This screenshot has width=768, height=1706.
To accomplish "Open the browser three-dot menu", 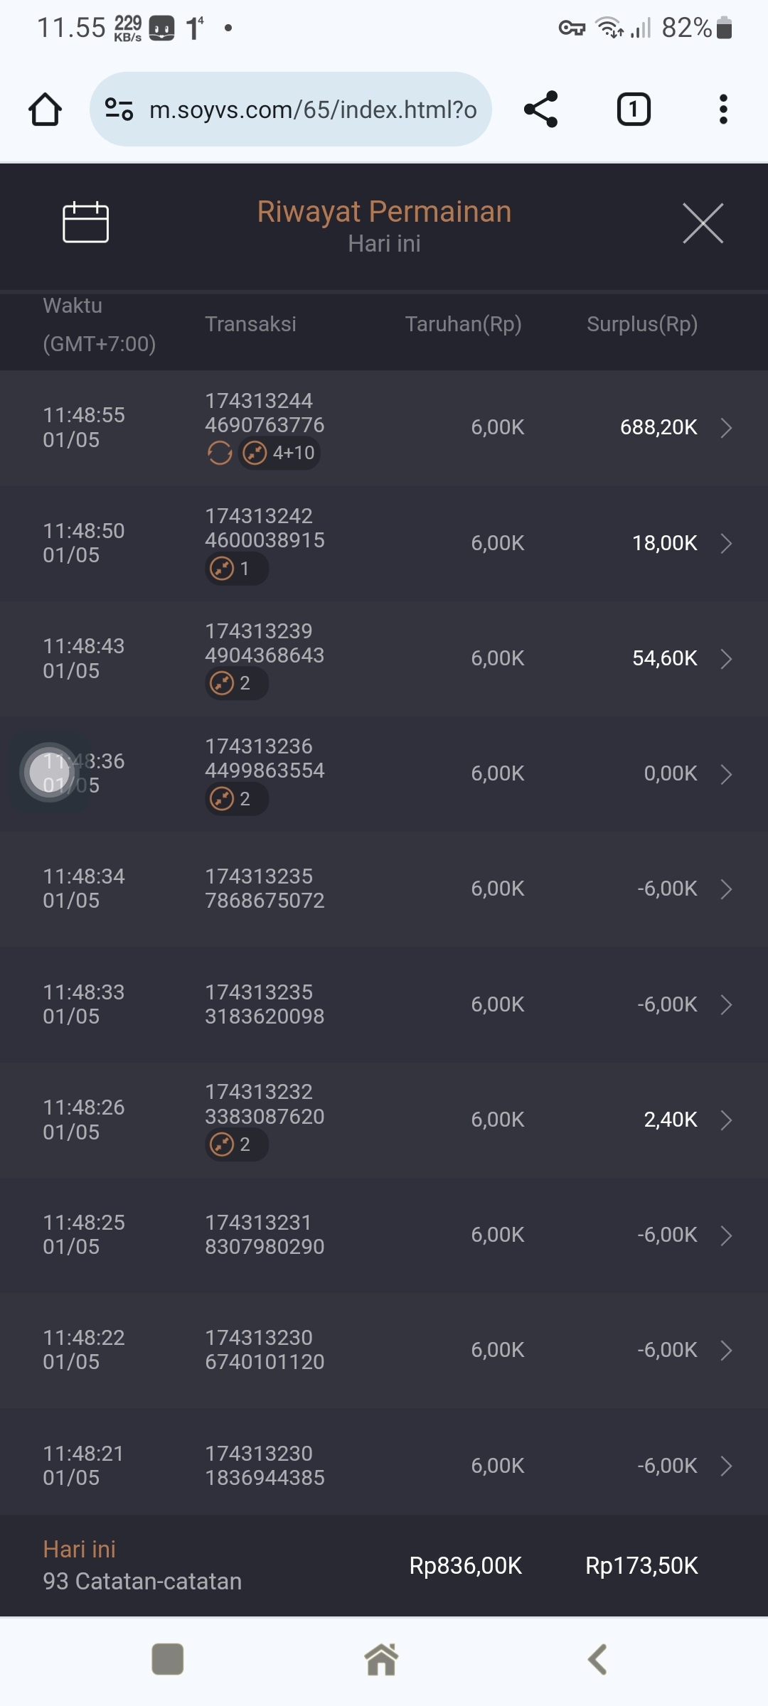I will pyautogui.click(x=723, y=109).
